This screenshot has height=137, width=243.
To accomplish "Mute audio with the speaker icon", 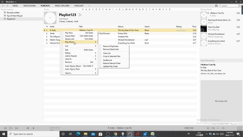I will tap(28, 128).
